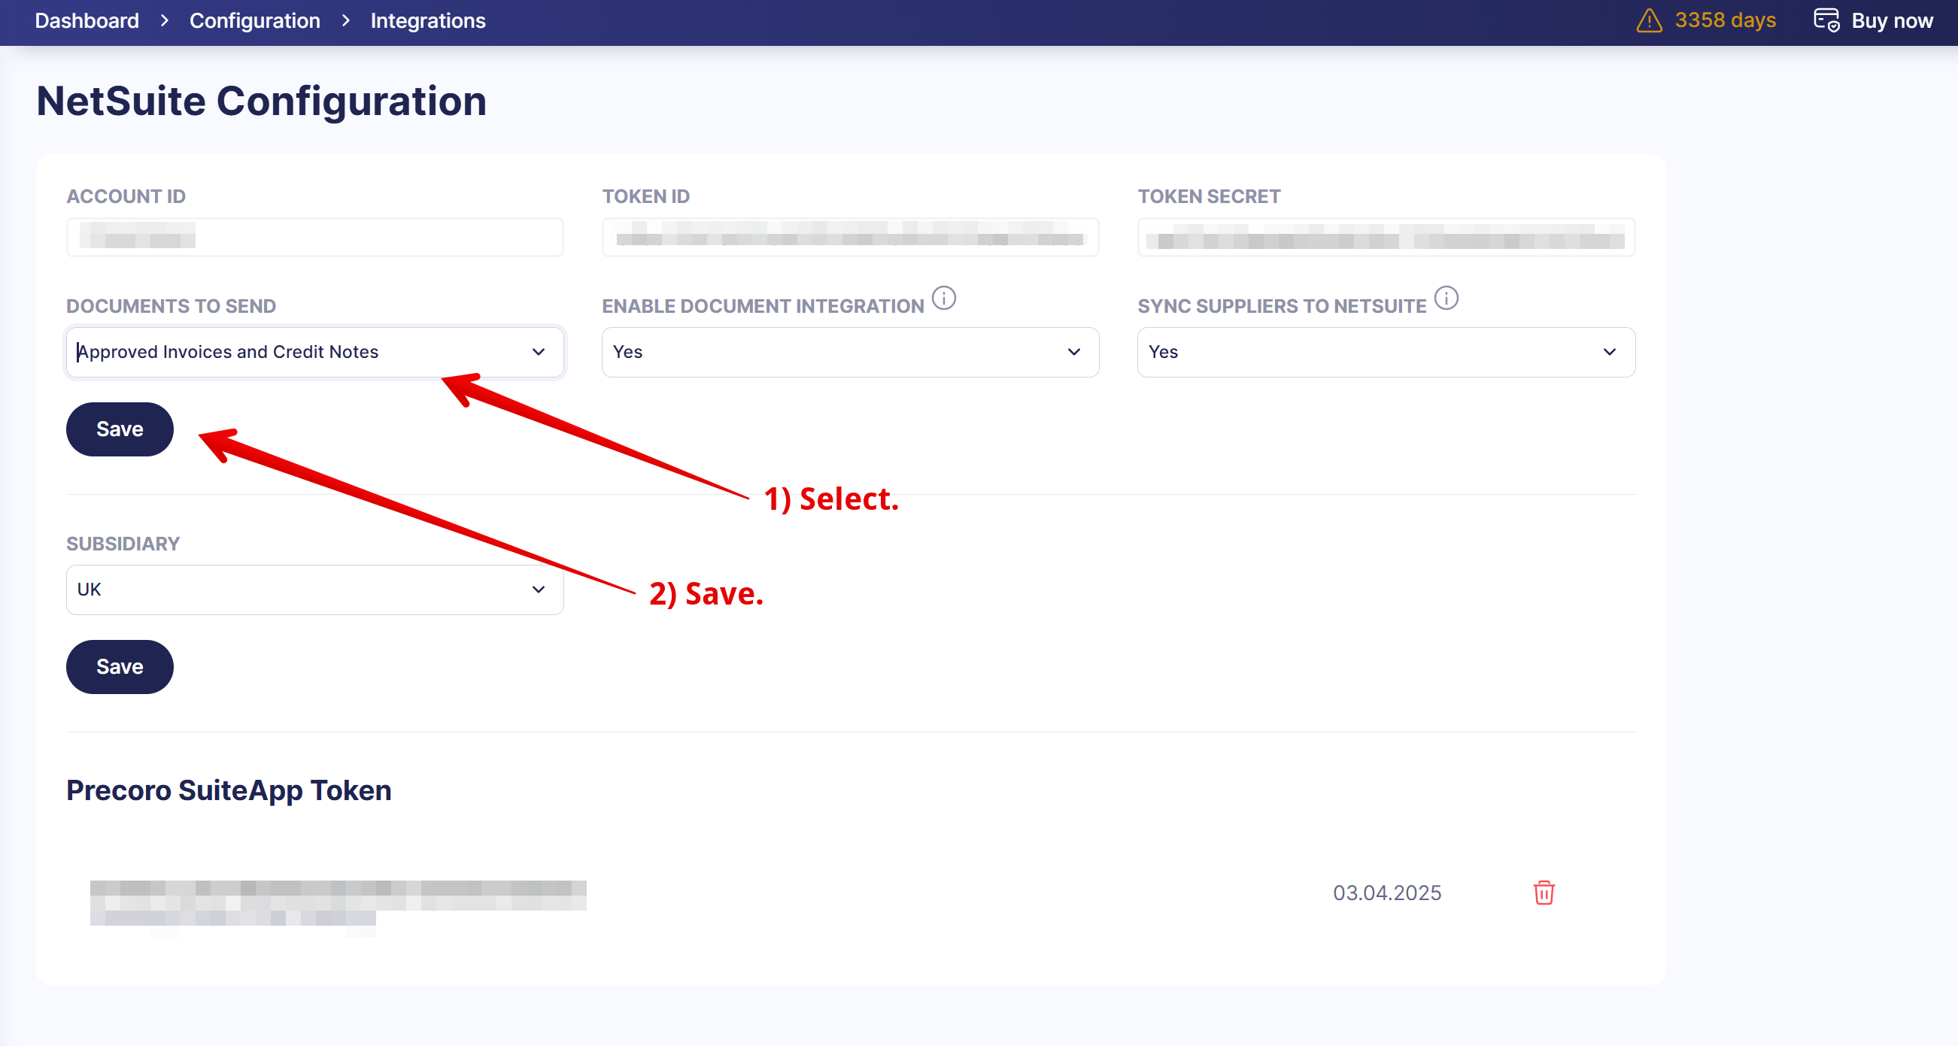1958x1046 pixels.
Task: Click the trial warning triangle icon
Action: (1648, 20)
